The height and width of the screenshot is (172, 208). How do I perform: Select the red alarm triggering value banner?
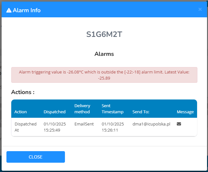104,75
